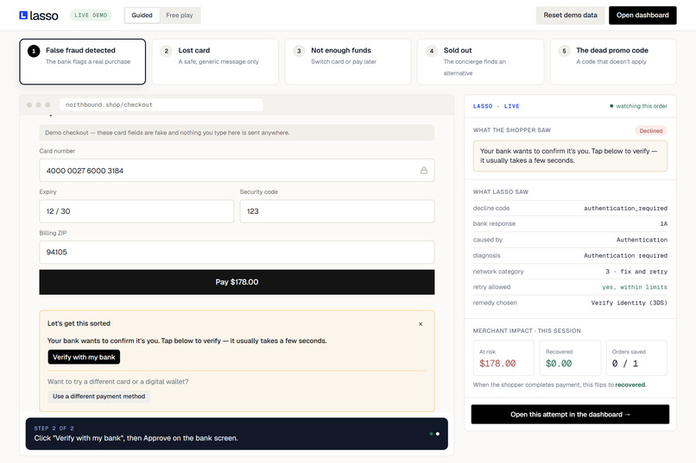Click the "Verify identity (3DS)" remedy value
696x463 pixels.
[629, 303]
